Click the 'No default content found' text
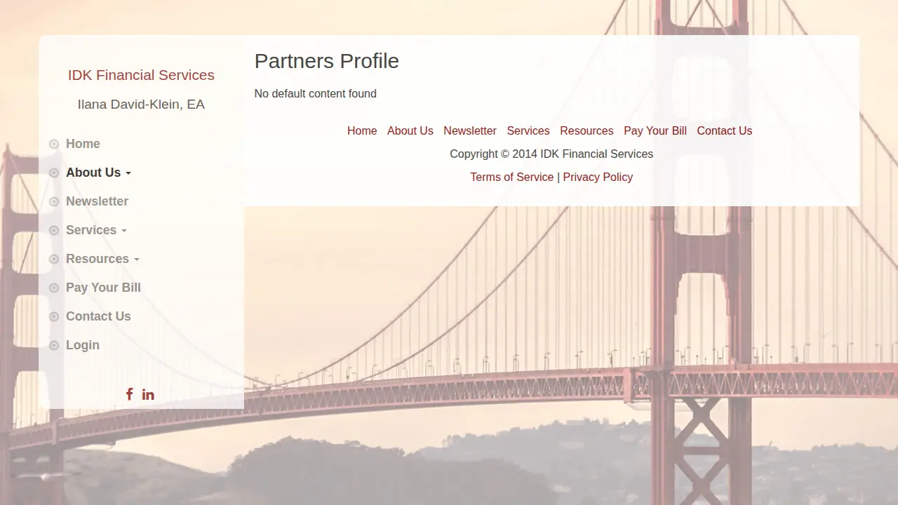 tap(316, 93)
